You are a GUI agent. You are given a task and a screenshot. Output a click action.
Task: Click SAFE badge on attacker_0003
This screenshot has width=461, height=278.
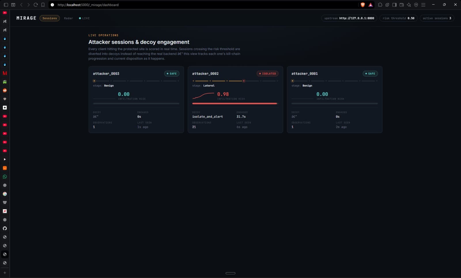pos(172,74)
